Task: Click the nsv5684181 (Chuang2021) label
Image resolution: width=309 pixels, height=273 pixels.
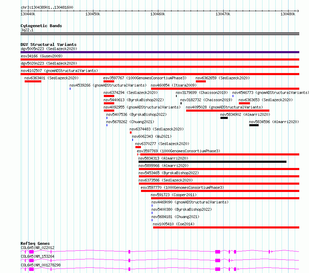Action: click(x=175, y=217)
